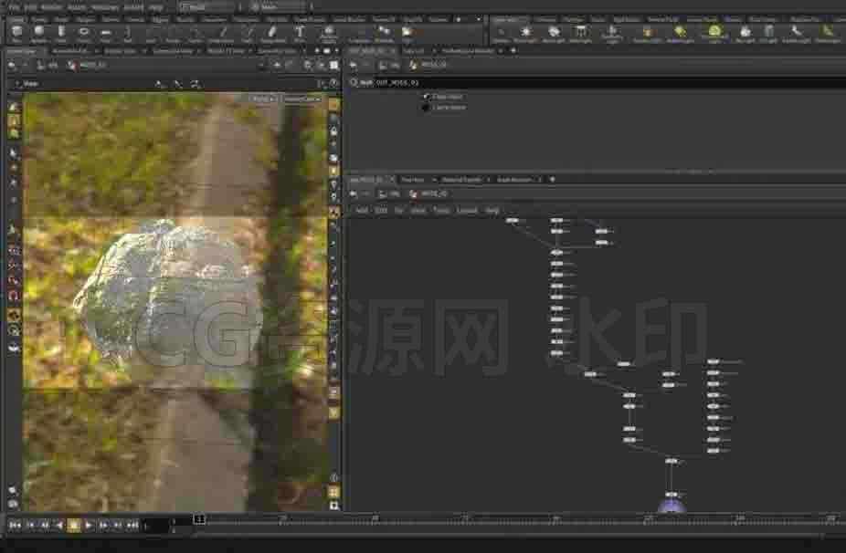Open the Main take dropdown in the menu bar
This screenshot has width=846, height=553.
pos(278,6)
